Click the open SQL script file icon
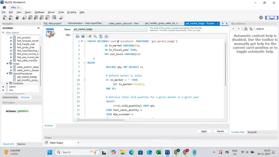The width and height of the screenshot is (279, 157). (11, 18)
